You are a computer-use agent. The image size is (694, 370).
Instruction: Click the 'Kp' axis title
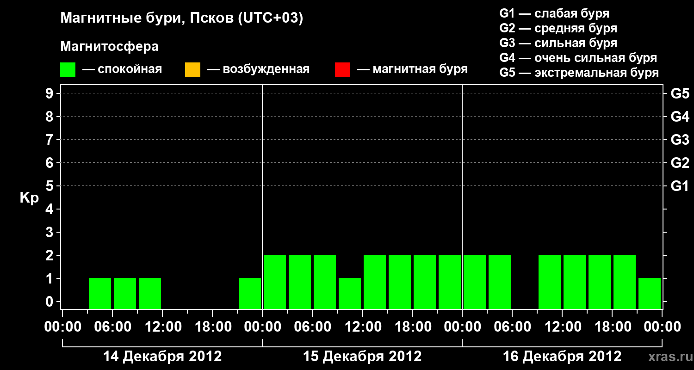[29, 198]
